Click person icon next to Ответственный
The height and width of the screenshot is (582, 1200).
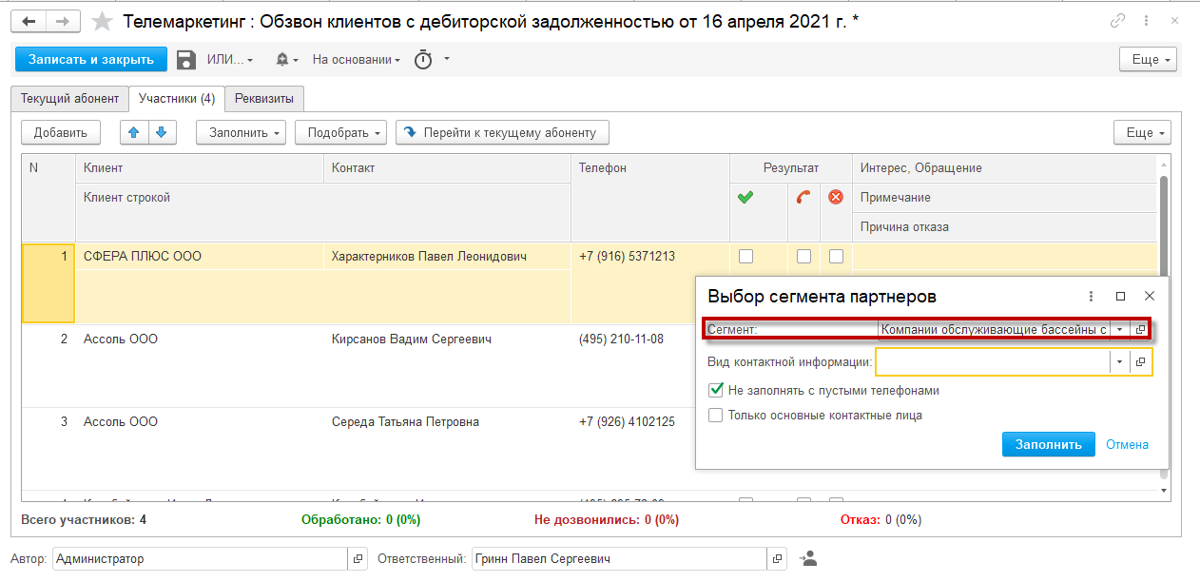(x=809, y=559)
